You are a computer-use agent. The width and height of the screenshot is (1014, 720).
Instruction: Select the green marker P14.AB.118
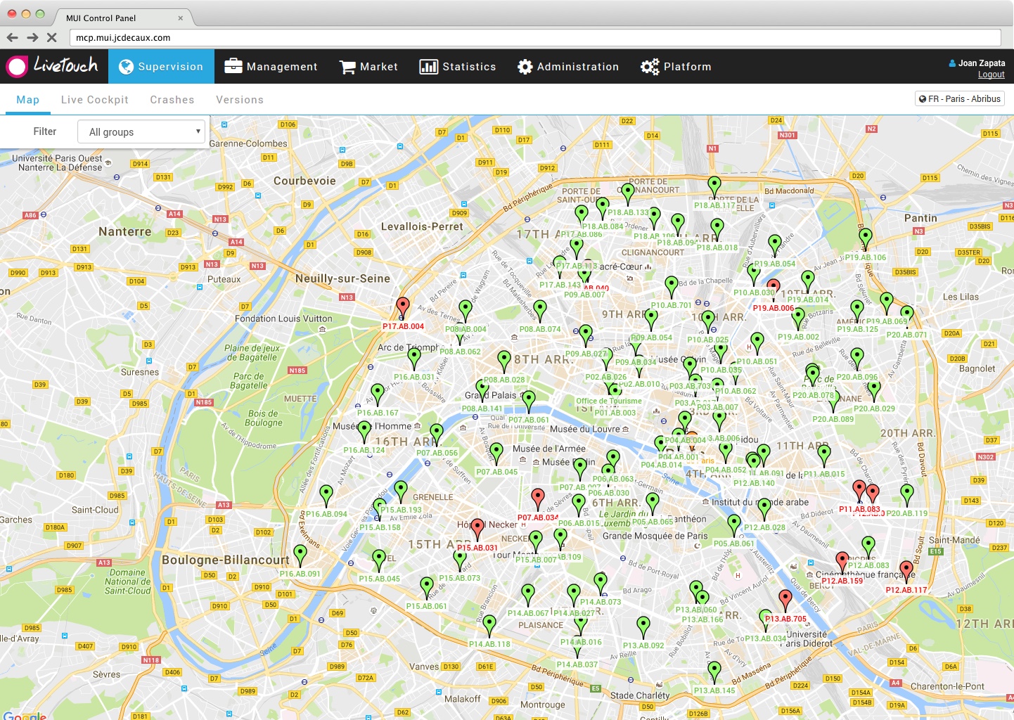[x=489, y=626]
